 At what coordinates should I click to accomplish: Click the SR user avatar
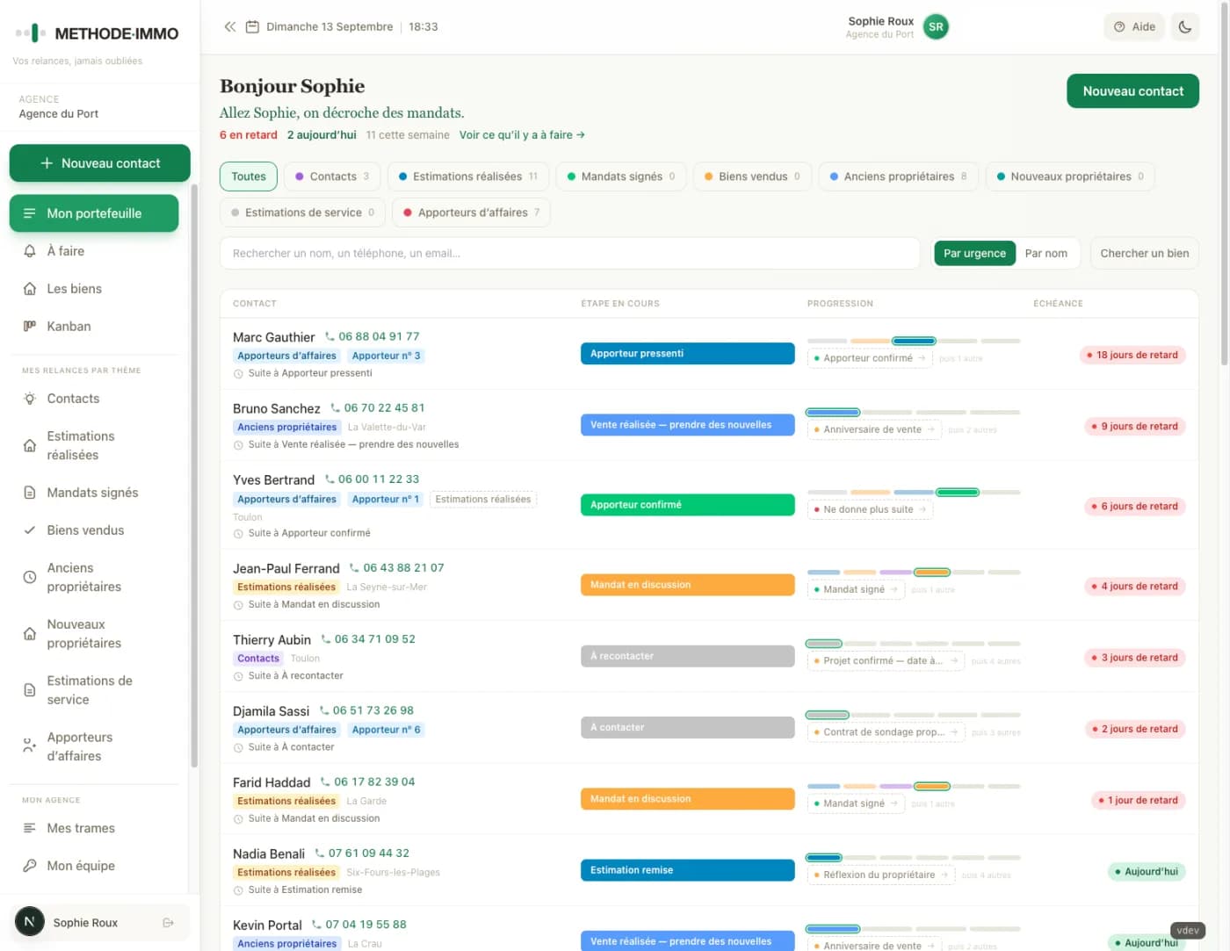coord(936,27)
